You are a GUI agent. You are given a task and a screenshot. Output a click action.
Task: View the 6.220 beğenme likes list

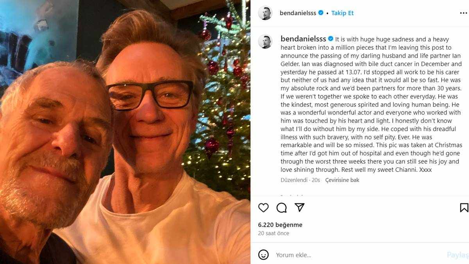tap(280, 225)
